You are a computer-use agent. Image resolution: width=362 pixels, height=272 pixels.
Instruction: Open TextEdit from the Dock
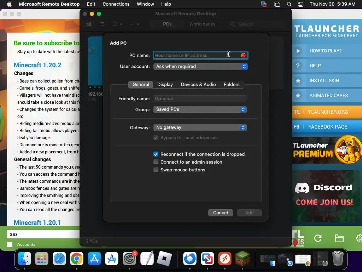point(147,258)
